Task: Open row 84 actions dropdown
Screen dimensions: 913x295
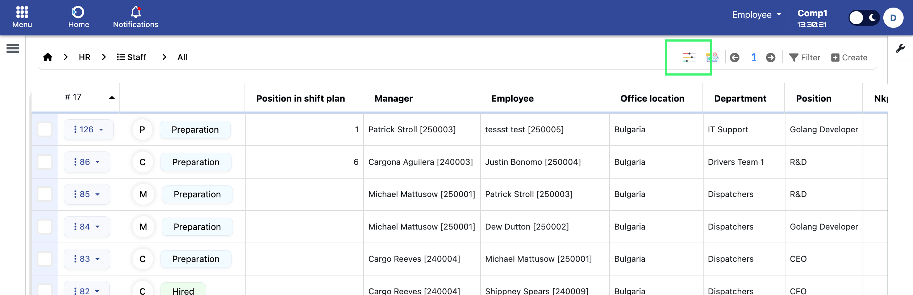Action: coord(87,227)
